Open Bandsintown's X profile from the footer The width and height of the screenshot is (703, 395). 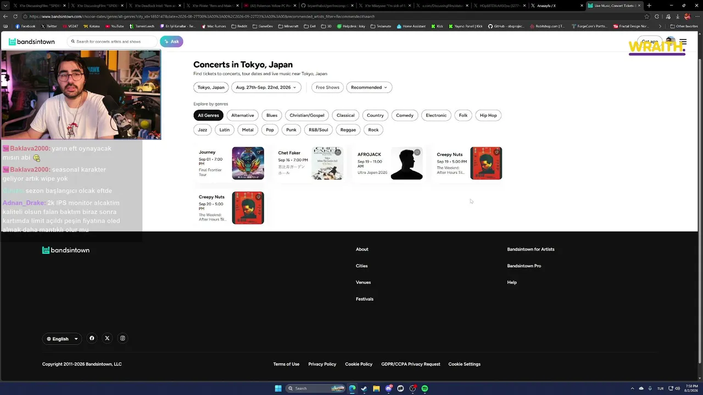coord(107,338)
